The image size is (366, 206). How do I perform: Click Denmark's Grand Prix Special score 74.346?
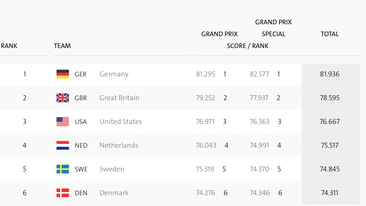260,193
